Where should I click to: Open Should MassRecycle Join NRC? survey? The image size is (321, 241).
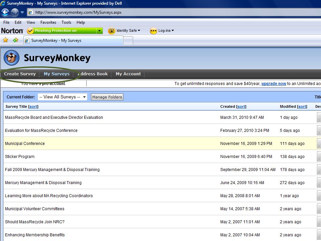[x=34, y=222]
